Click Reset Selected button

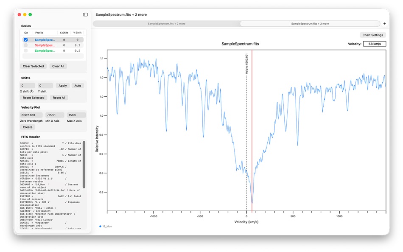point(34,98)
